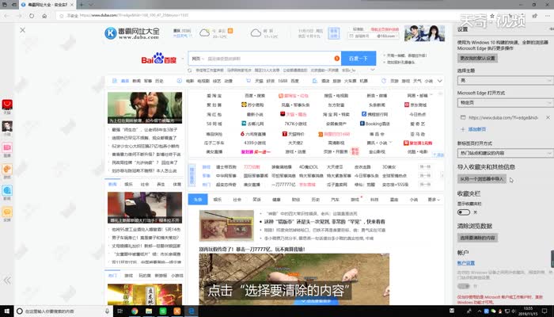
Task: Select the 汽车 tab in news feed
Action: (x=335, y=200)
